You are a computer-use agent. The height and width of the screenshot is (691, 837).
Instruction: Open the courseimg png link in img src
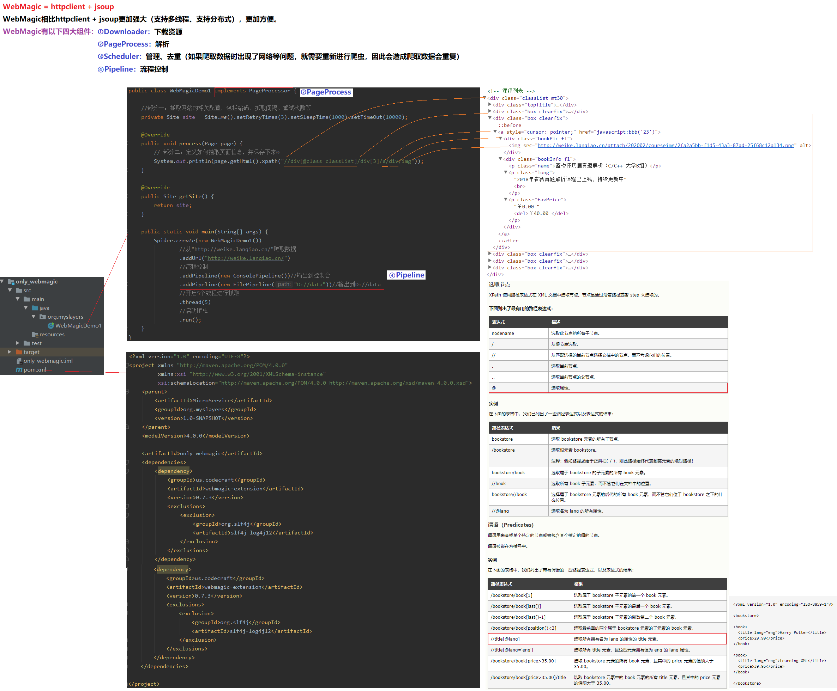point(665,145)
